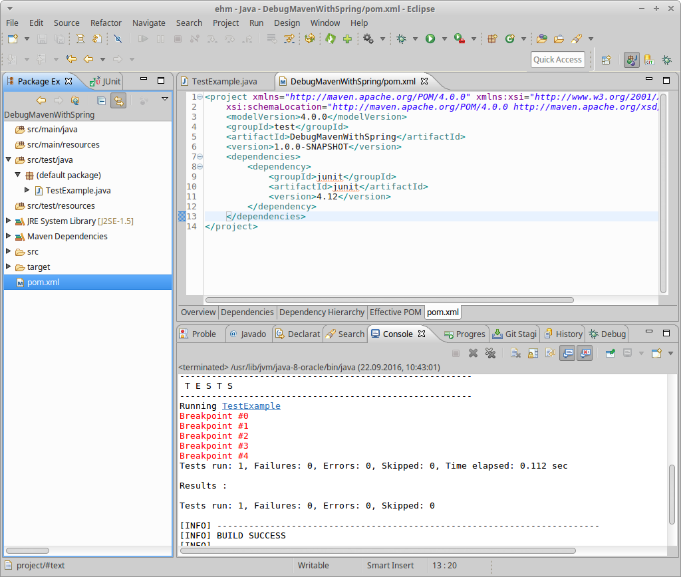681x577 pixels.
Task: Open the Git perspective icon
Action: [649, 60]
